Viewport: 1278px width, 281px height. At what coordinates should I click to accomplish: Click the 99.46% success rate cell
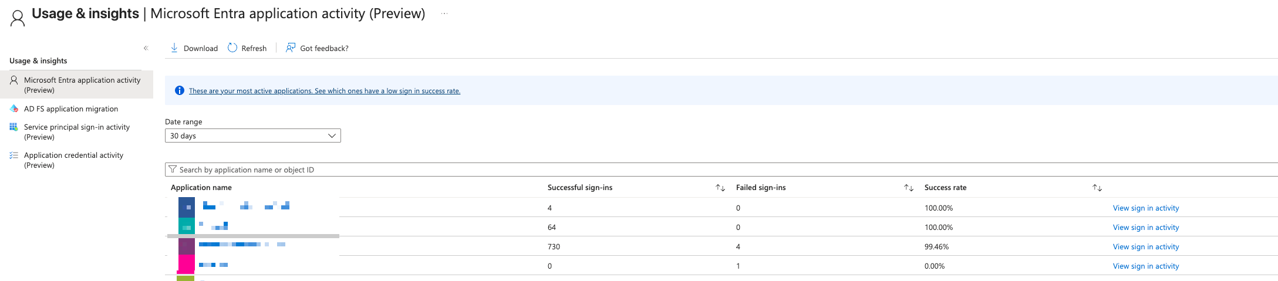(936, 246)
